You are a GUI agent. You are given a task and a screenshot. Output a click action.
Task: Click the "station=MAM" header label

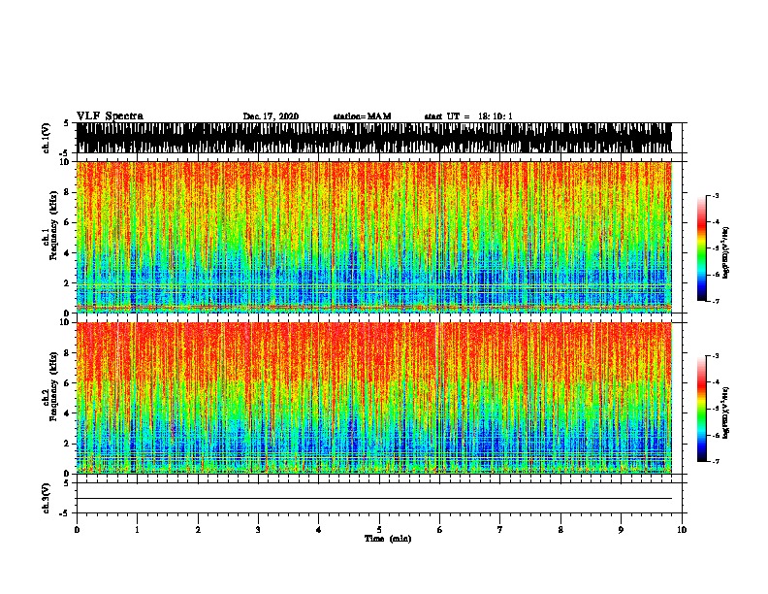pyautogui.click(x=362, y=116)
